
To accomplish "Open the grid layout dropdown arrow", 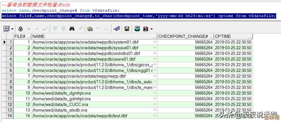I will click(12, 29).
